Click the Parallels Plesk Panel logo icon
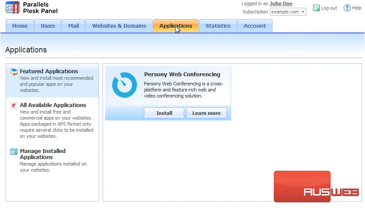This screenshot has width=365, height=208. coord(12,7)
